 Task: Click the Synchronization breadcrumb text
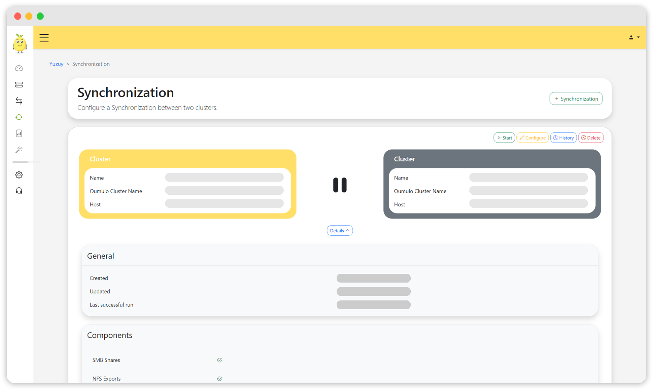pyautogui.click(x=91, y=64)
